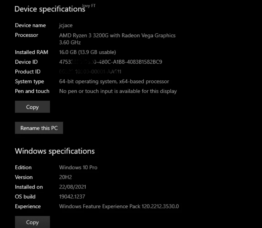This screenshot has width=262, height=228.
Task: Click the Windows specifications heading
Action: (x=55, y=151)
